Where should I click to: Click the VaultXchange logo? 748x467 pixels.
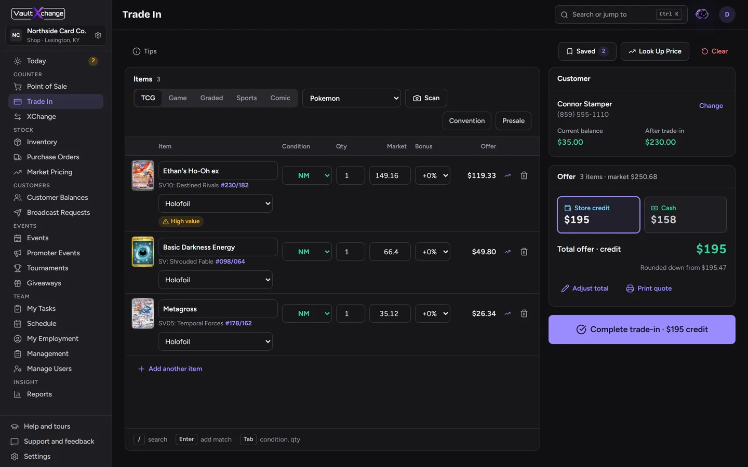point(38,13)
